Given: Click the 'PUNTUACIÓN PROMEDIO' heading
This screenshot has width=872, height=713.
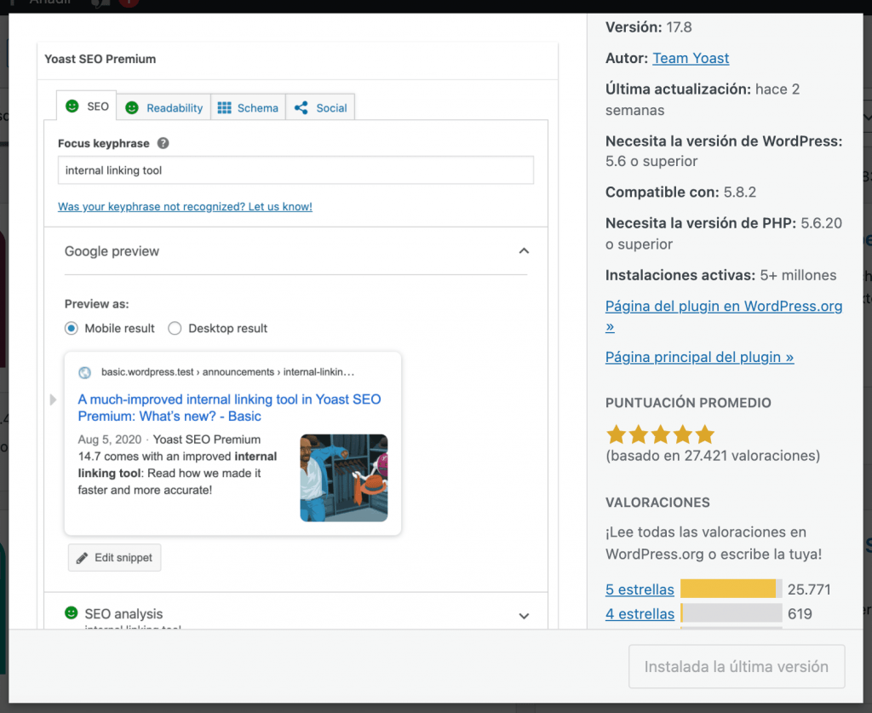Looking at the screenshot, I should tap(688, 403).
